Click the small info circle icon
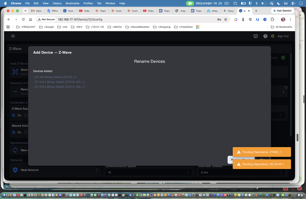The height and width of the screenshot is (199, 306). point(286,87)
